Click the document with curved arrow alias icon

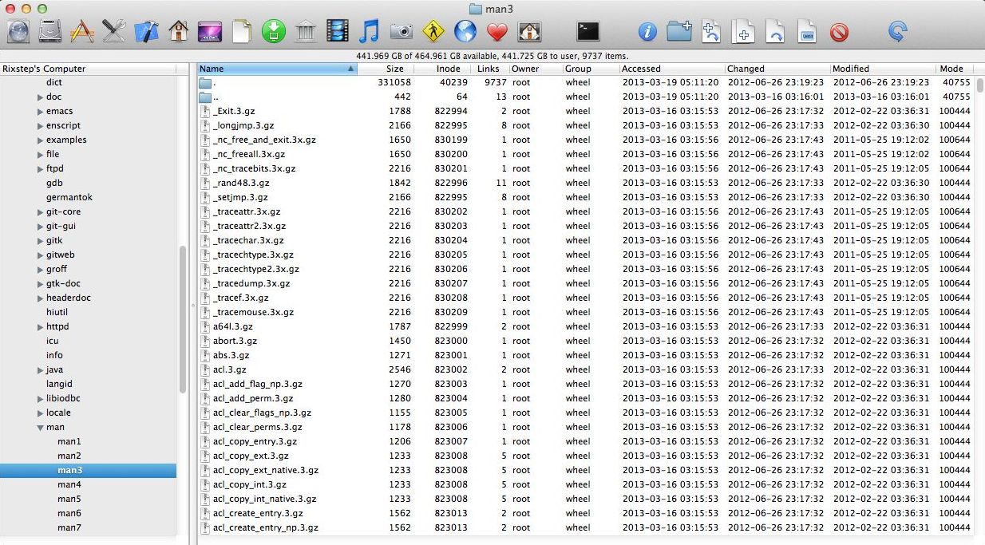775,31
